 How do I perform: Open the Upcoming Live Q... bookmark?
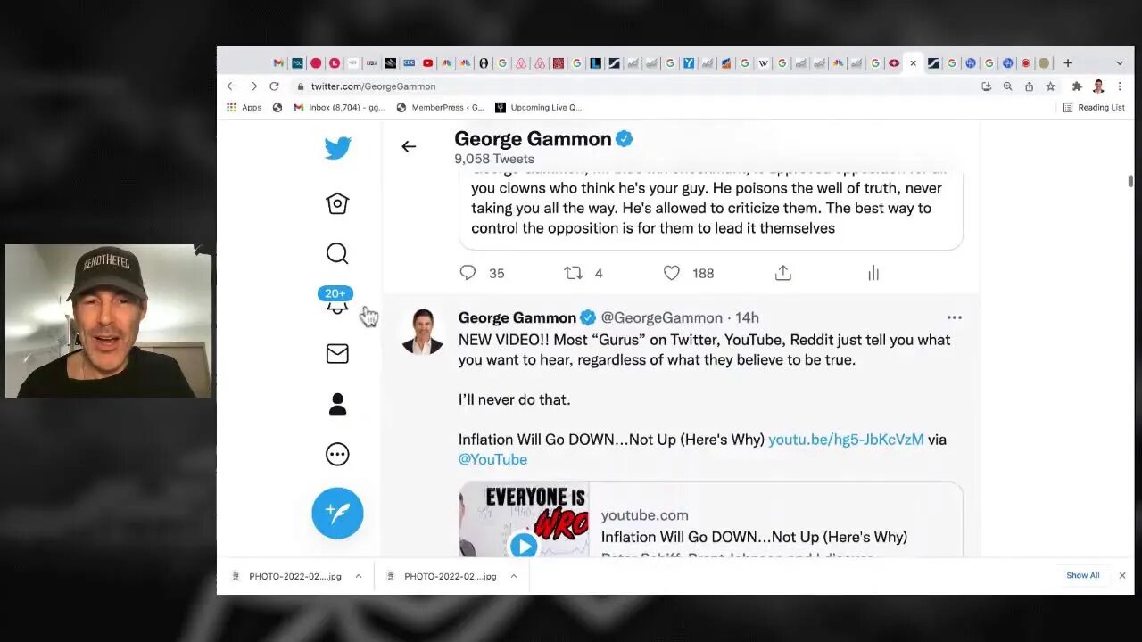click(x=539, y=107)
